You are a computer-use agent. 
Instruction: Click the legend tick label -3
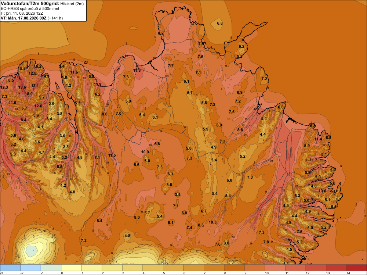(1, 273)
